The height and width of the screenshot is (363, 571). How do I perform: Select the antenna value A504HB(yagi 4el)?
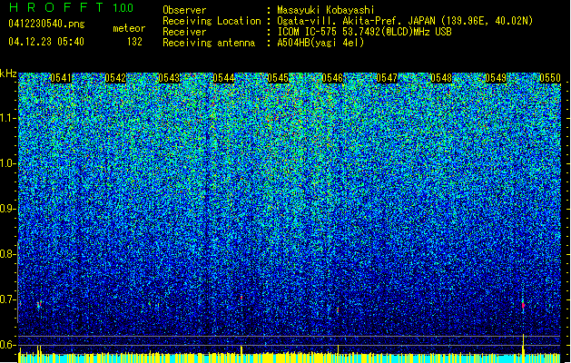point(320,43)
